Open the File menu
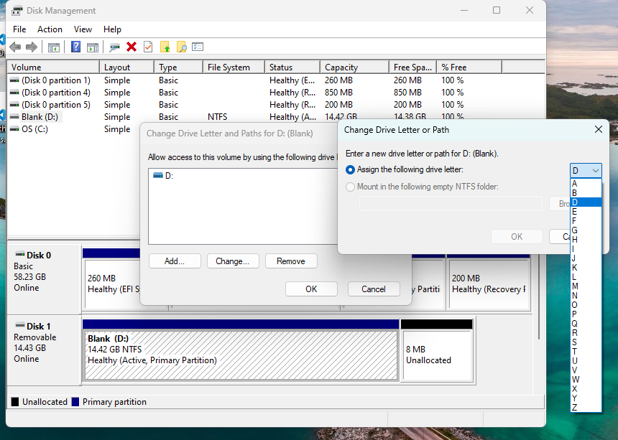This screenshot has width=618, height=440. 19,29
